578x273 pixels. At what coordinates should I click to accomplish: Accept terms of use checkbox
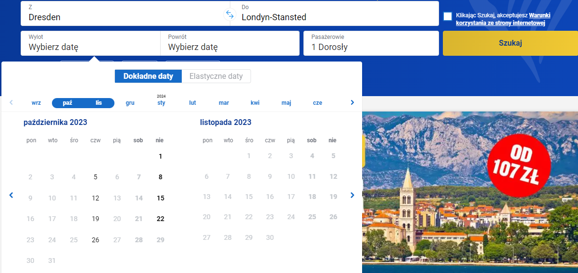[x=448, y=16]
